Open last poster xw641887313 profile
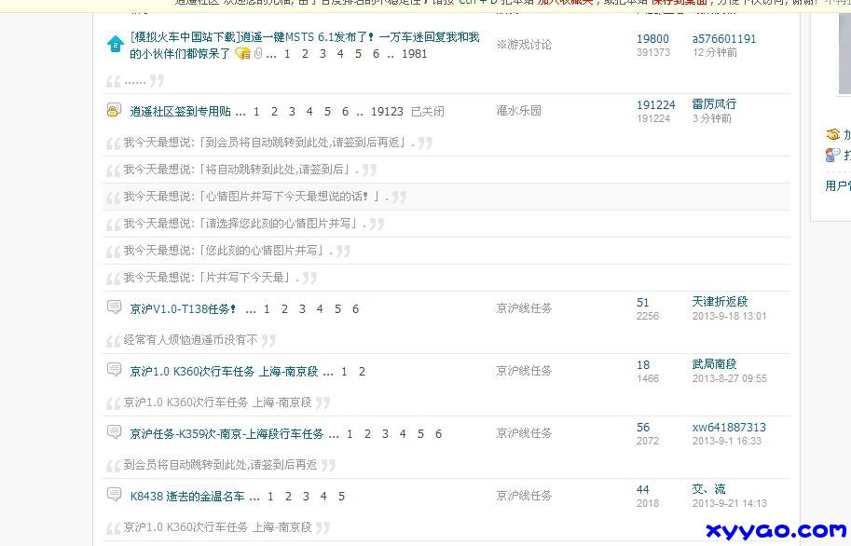The width and height of the screenshot is (851, 546). pyautogui.click(x=728, y=428)
